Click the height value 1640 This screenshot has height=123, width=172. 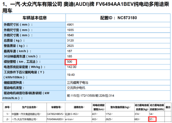70,35
